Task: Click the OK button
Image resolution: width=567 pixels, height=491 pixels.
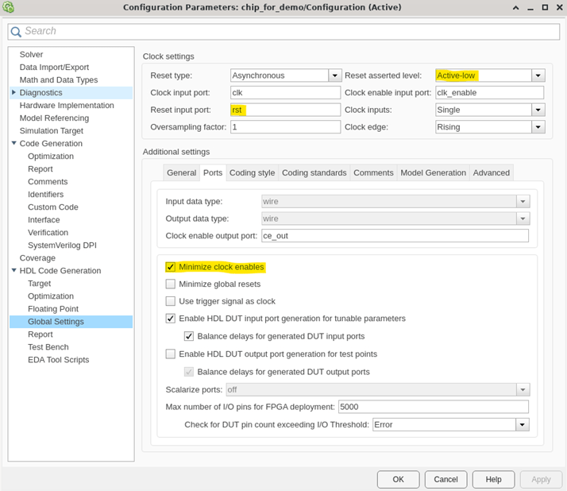Action: pos(398,479)
